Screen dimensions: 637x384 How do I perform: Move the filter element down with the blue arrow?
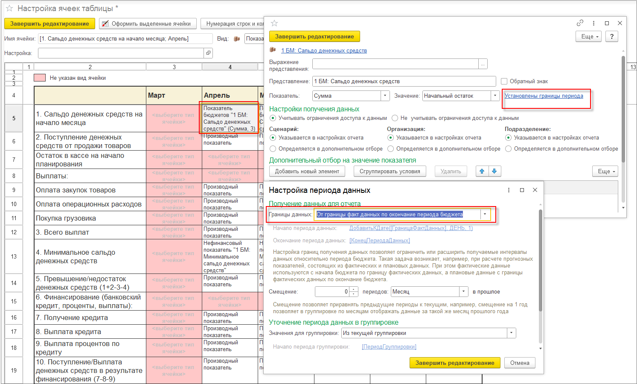[494, 171]
